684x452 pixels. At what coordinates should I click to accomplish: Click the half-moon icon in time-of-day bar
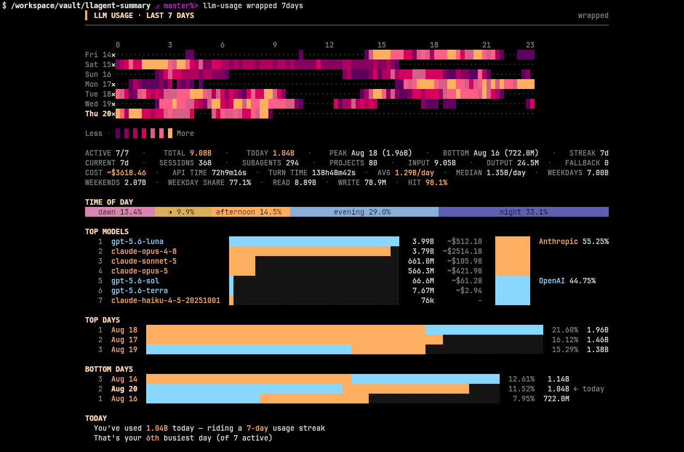click(170, 212)
